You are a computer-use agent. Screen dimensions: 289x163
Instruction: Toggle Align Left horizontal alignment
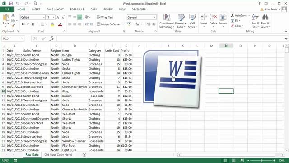click(70, 24)
